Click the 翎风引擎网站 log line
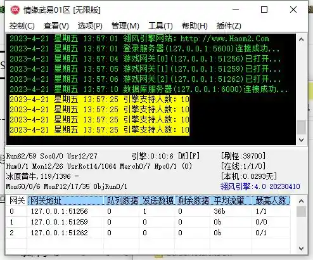 tap(139, 39)
